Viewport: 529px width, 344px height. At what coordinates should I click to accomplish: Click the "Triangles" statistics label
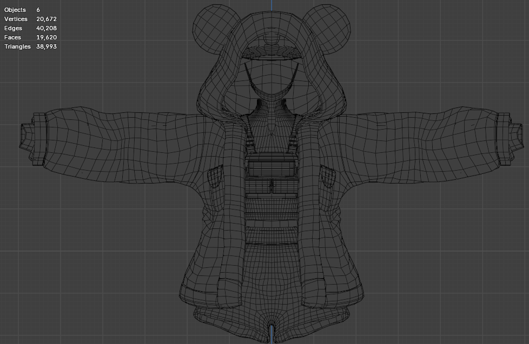pyautogui.click(x=17, y=46)
